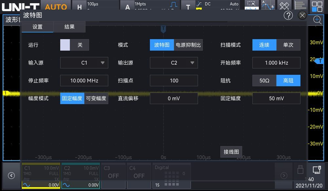Set sweep mode to 连续
The image size is (328, 191).
coord(264,45)
